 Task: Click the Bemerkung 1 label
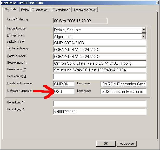pyautogui.click(x=16, y=102)
